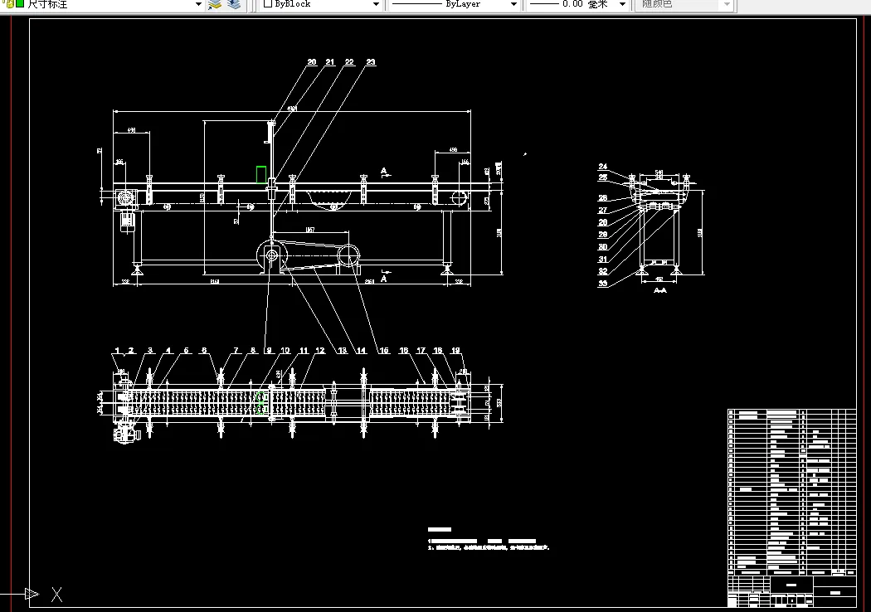Select the green rectangle above the conveyor
The image size is (871, 612).
point(261,174)
